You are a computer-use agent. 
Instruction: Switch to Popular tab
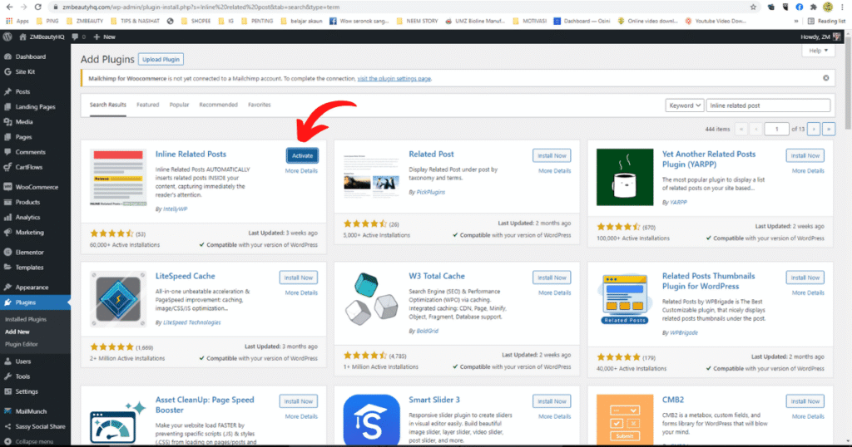(x=180, y=105)
